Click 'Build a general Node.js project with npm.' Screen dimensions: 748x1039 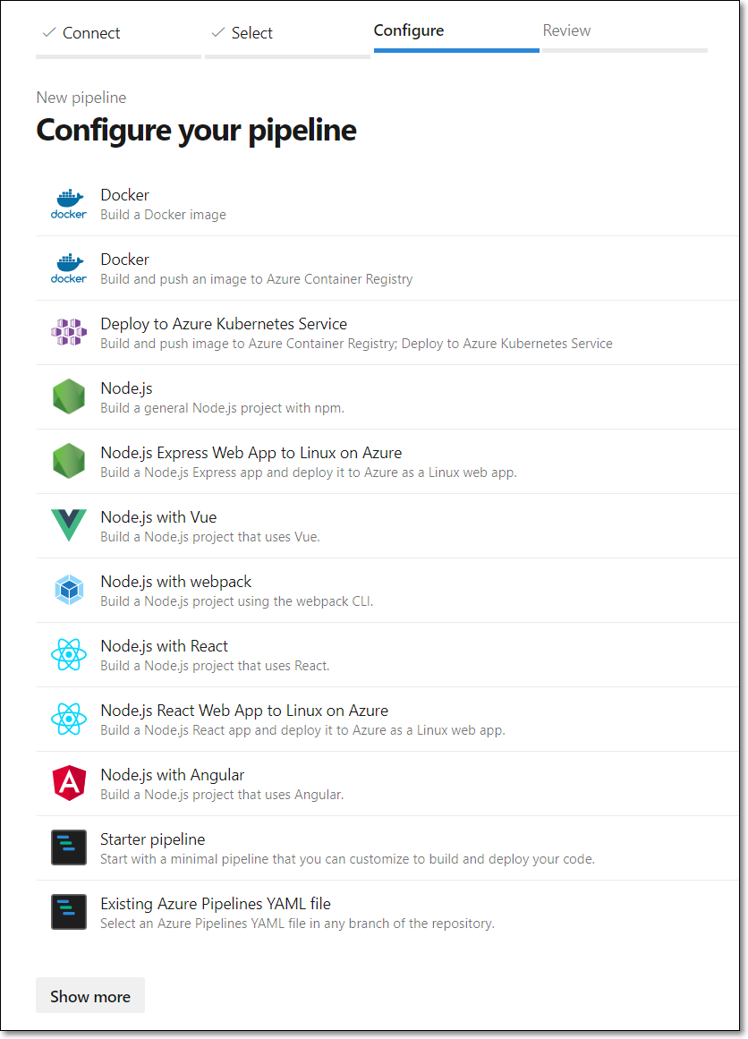tap(223, 407)
